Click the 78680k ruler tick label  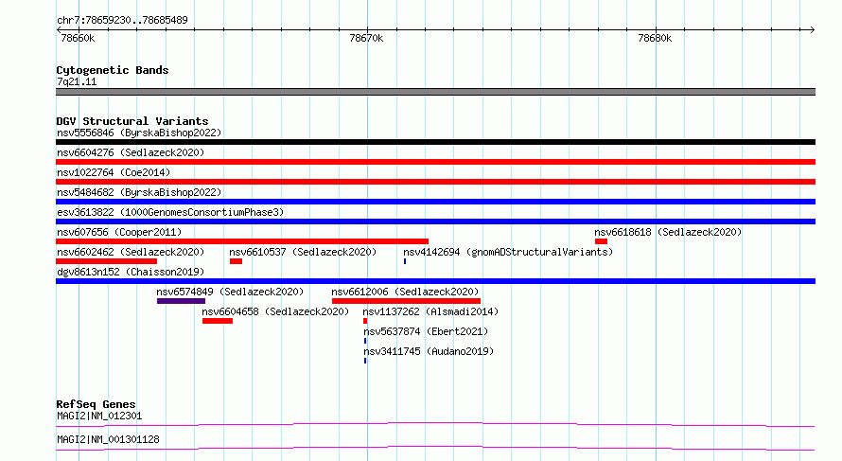(655, 38)
